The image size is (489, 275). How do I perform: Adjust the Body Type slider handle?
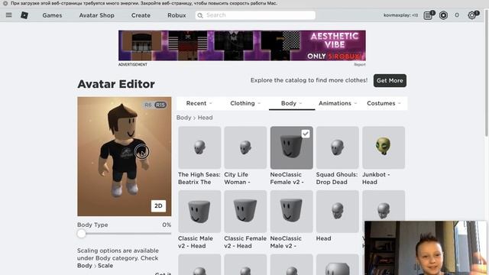pos(82,234)
